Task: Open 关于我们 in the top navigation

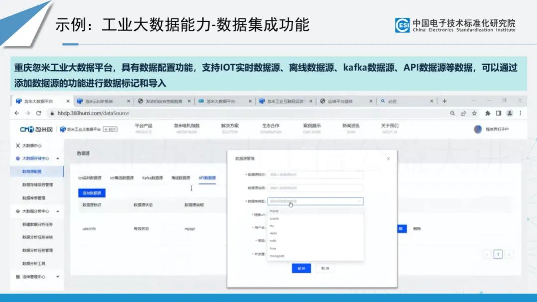Action: click(x=390, y=128)
